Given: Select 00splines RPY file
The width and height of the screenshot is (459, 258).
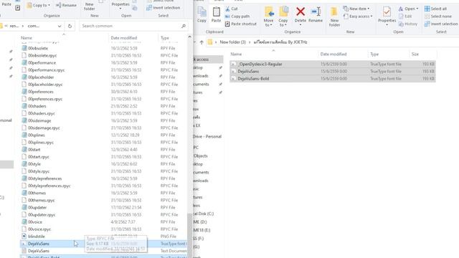Looking at the screenshot, I should click(103, 135).
